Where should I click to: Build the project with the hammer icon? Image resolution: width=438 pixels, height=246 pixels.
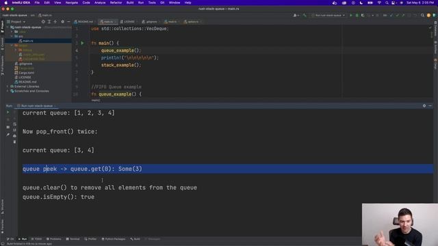pos(305,15)
